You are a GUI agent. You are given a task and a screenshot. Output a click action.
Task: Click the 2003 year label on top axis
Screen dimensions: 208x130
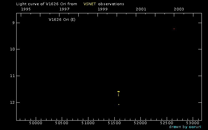tap(179, 9)
